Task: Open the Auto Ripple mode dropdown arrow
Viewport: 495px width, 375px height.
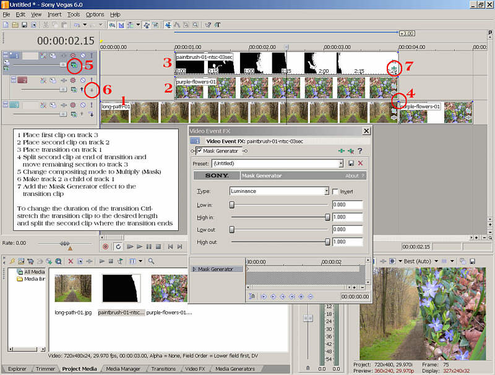Action: pos(138,25)
